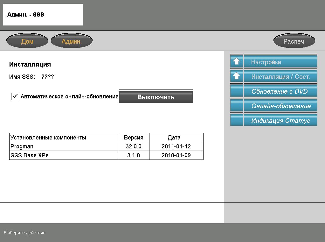Image resolution: width=325 pixels, height=242 pixels.
Task: Click the blank square beside Индикация Статус
Action: pyautogui.click(x=237, y=120)
